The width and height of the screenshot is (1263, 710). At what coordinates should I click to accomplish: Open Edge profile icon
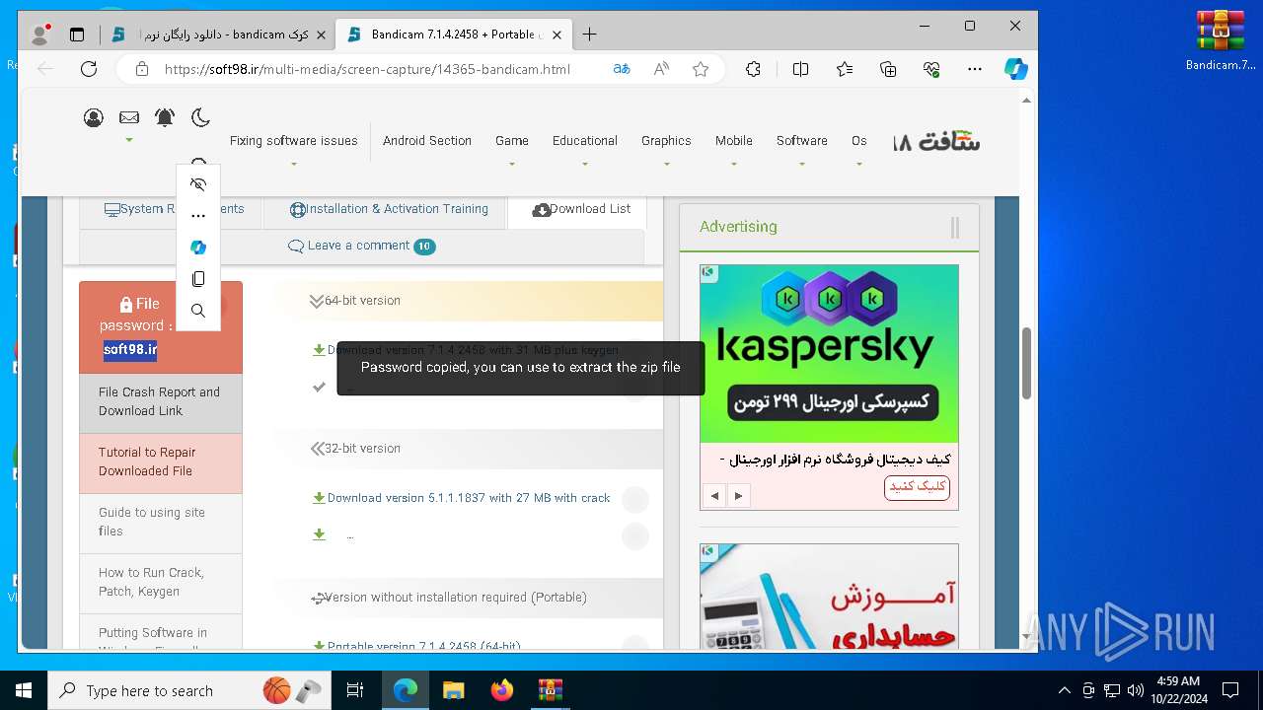[40, 35]
